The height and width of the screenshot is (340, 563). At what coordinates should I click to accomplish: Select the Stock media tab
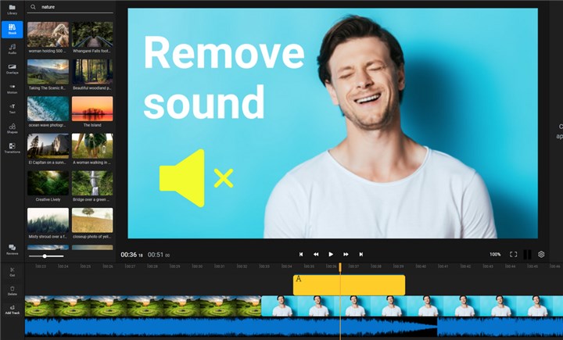(13, 30)
